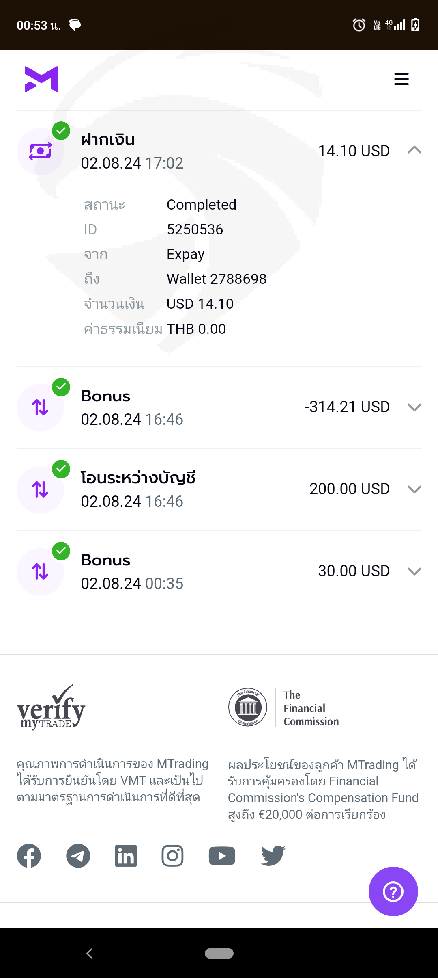The image size is (438, 978).
Task: Open the YouTube channel icon
Action: tap(222, 856)
